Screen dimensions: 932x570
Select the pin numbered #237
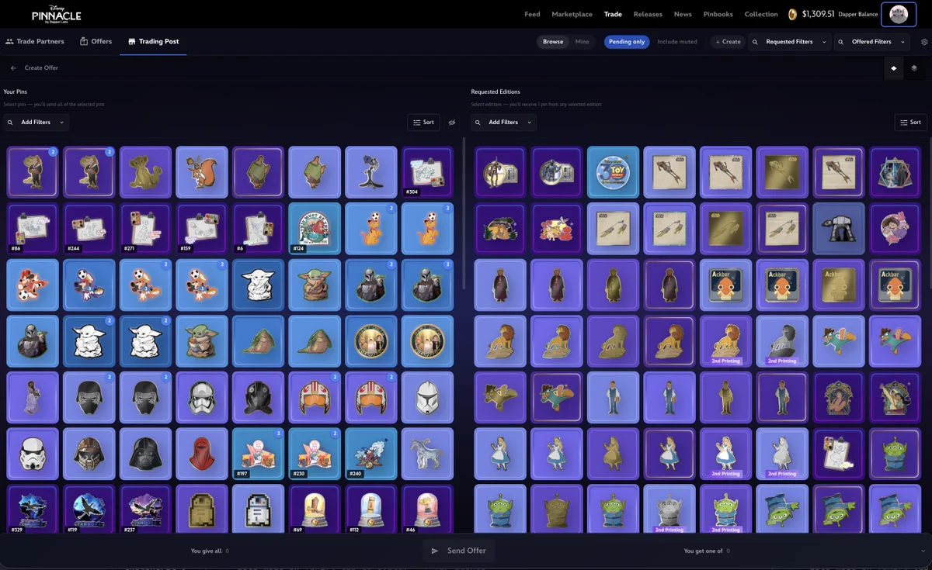pos(145,510)
